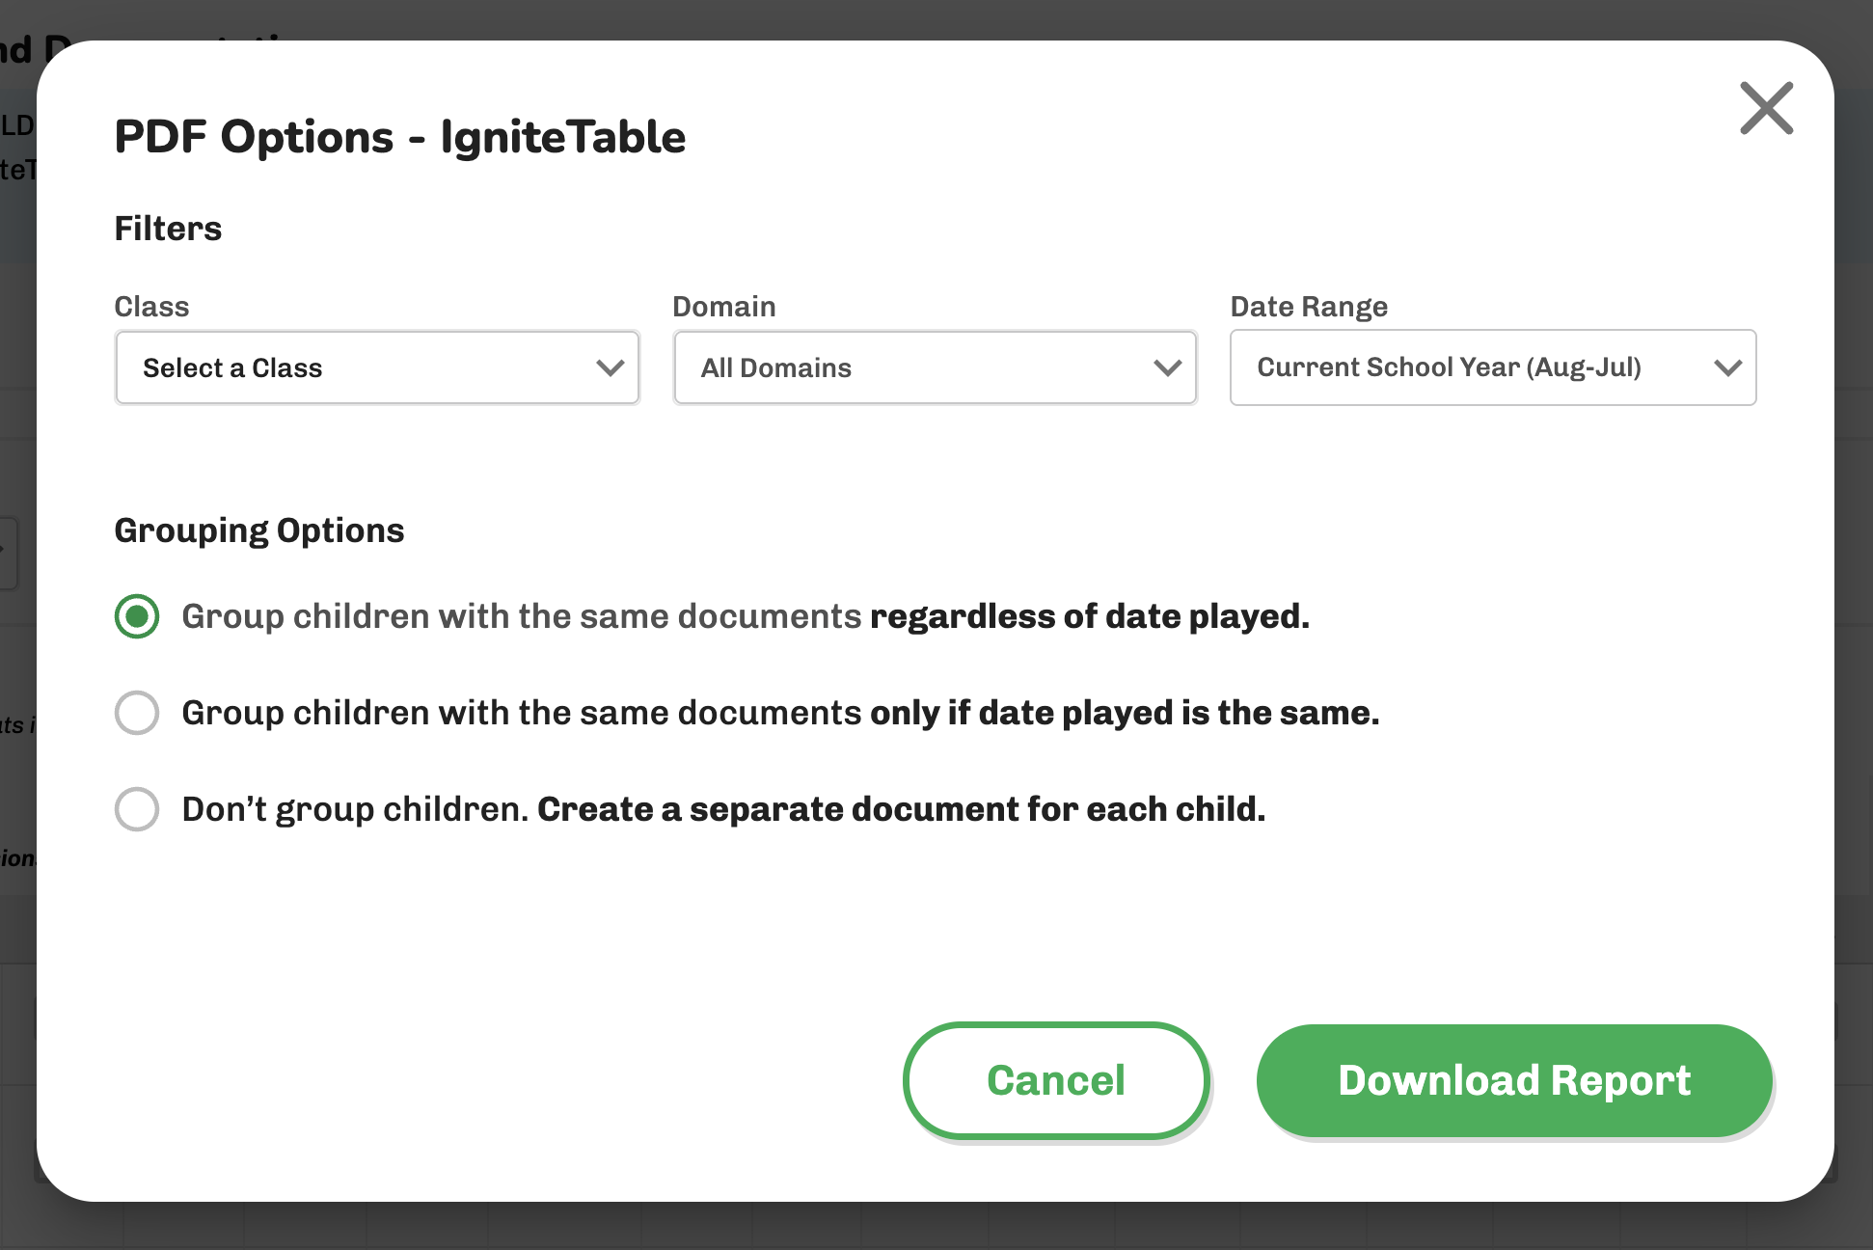Viewport: 1873px width, 1250px height.
Task: Click the Date Range field label
Action: 1309,307
